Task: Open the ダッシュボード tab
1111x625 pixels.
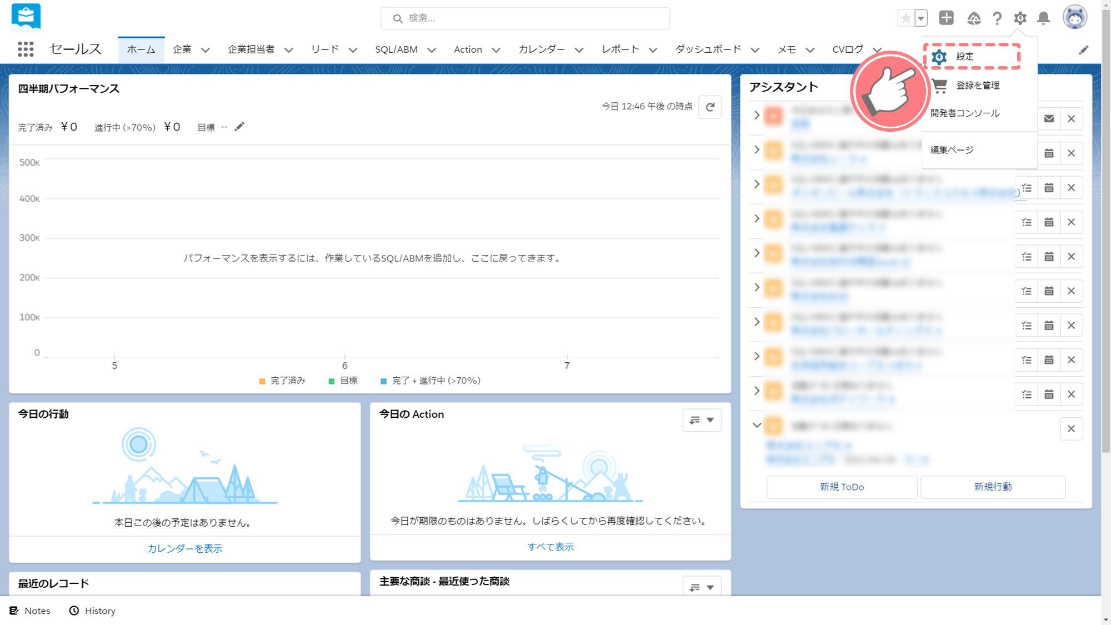Action: tap(708, 49)
